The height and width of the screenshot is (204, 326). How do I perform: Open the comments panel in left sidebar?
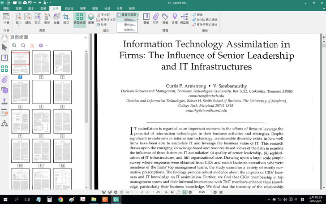click(x=4, y=91)
